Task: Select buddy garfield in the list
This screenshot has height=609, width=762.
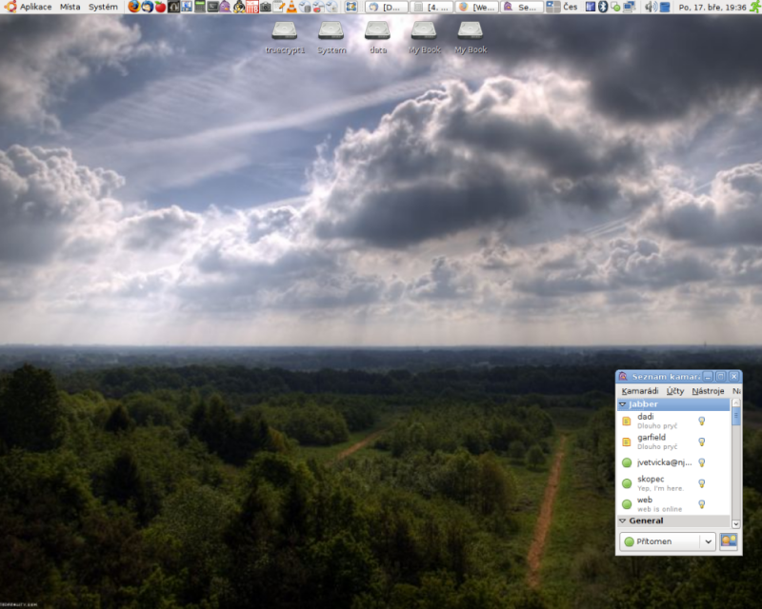Action: tap(652, 442)
